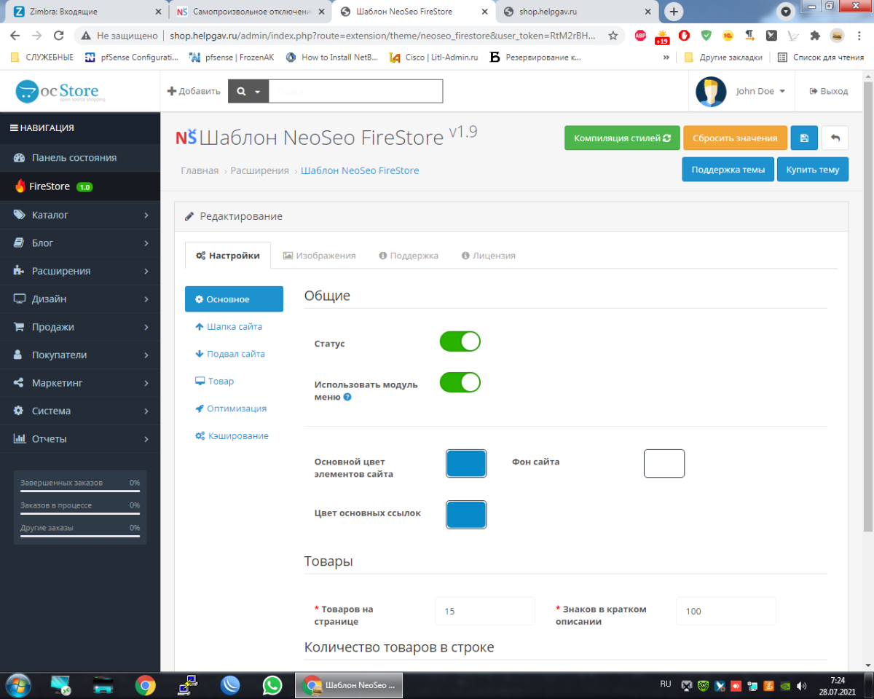874x699 pixels.
Task: Click the 'Компиляция стилей' button
Action: pyautogui.click(x=622, y=138)
